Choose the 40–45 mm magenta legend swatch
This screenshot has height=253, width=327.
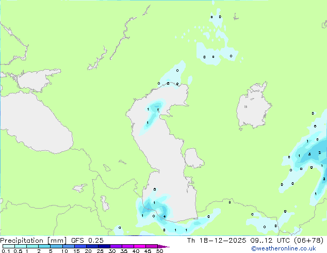tap(140, 246)
